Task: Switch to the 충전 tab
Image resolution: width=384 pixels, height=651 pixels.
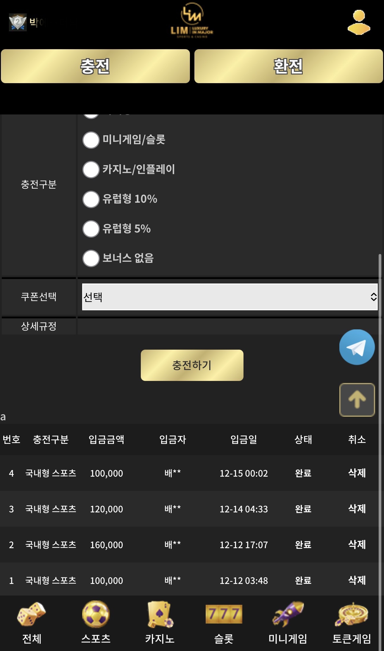Action: click(95, 66)
